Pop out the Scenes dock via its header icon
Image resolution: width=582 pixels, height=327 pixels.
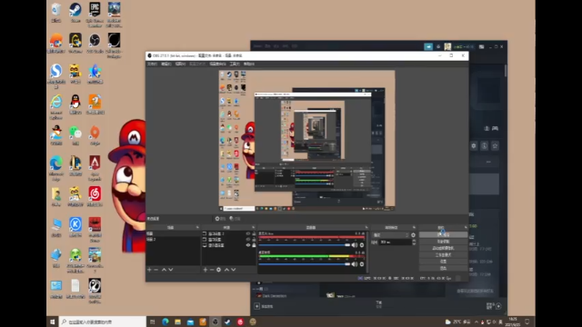[197, 227]
